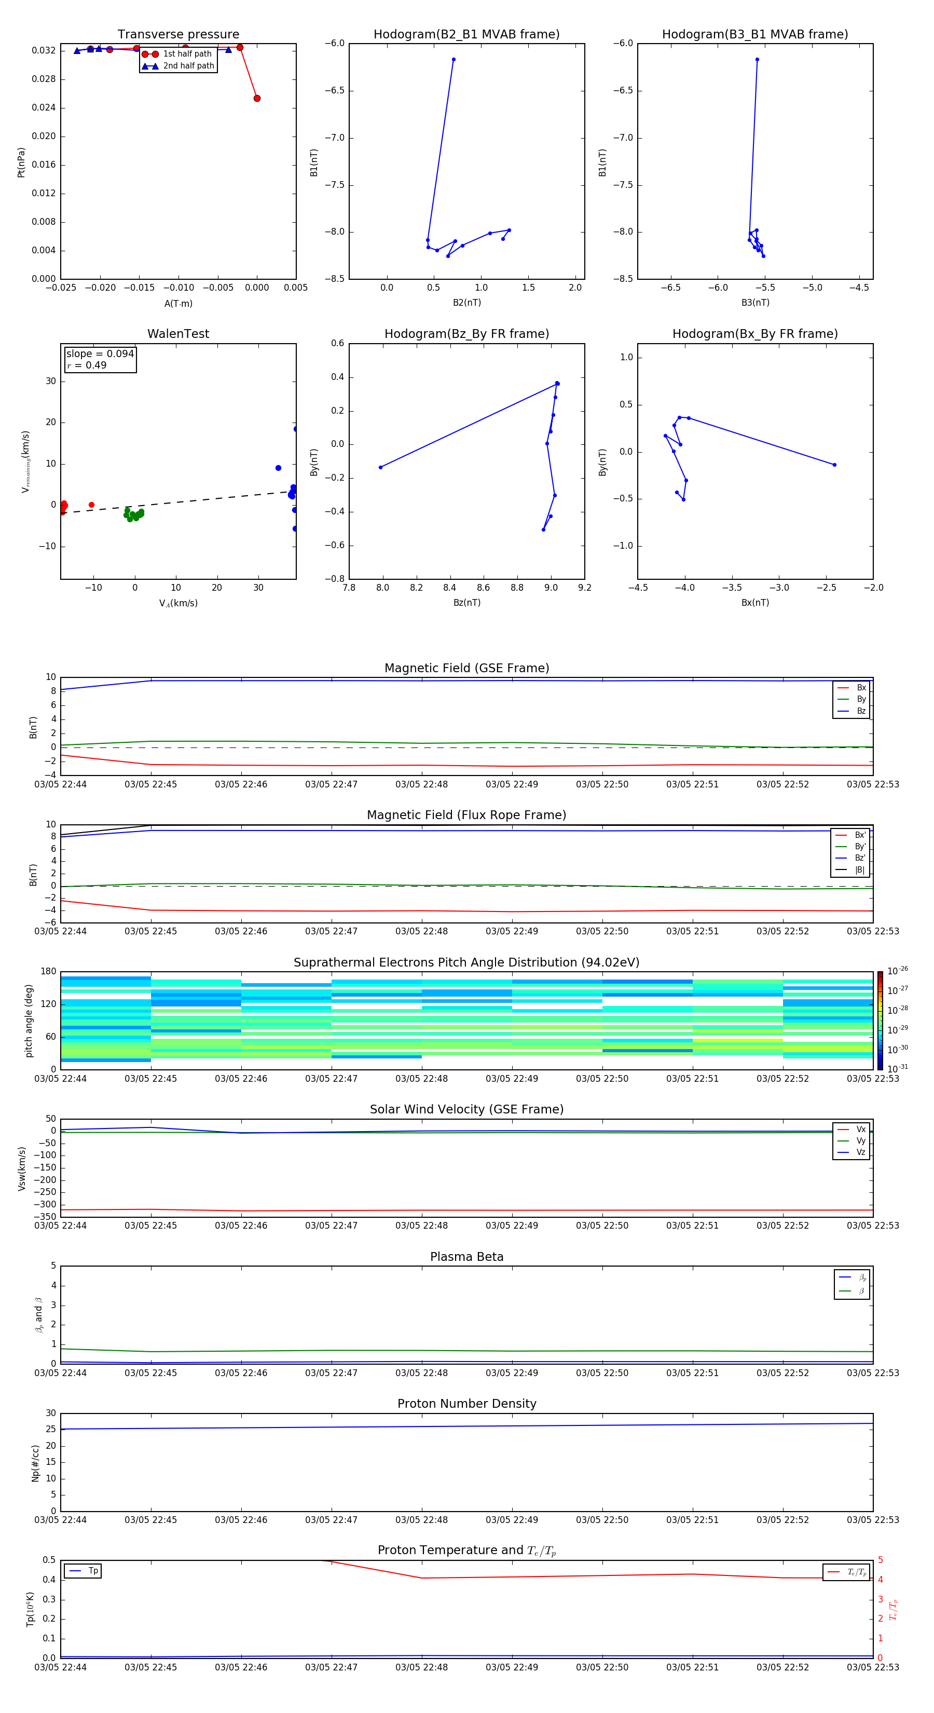Click the 'Bx(nT)' x-axis label
934x1713 pixels.
click(x=755, y=603)
